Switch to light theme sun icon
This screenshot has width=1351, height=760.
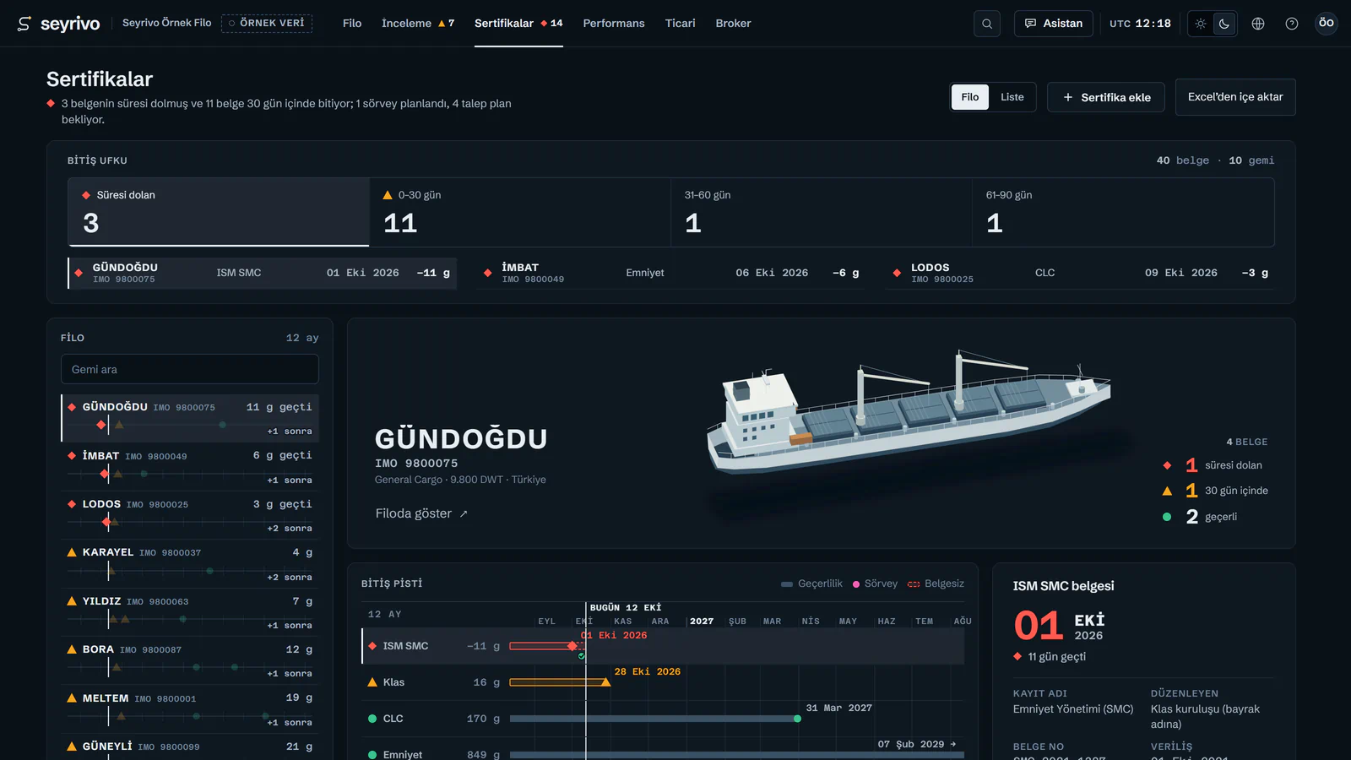tap(1201, 24)
